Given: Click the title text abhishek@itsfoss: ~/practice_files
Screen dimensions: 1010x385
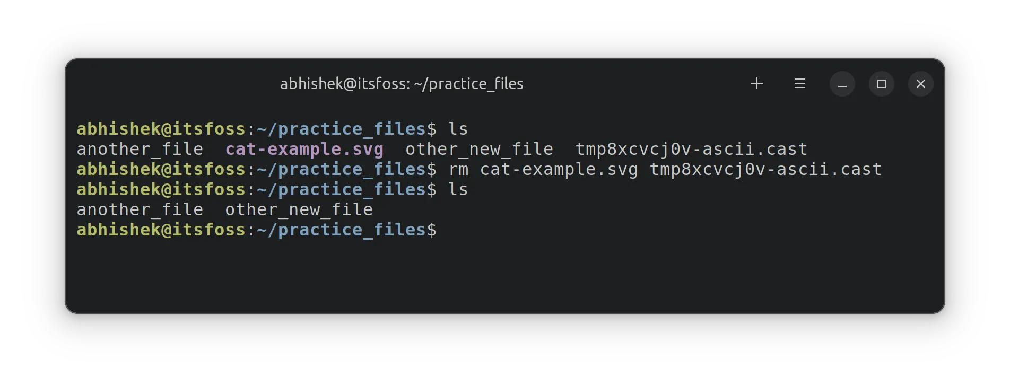Looking at the screenshot, I should click(x=402, y=83).
